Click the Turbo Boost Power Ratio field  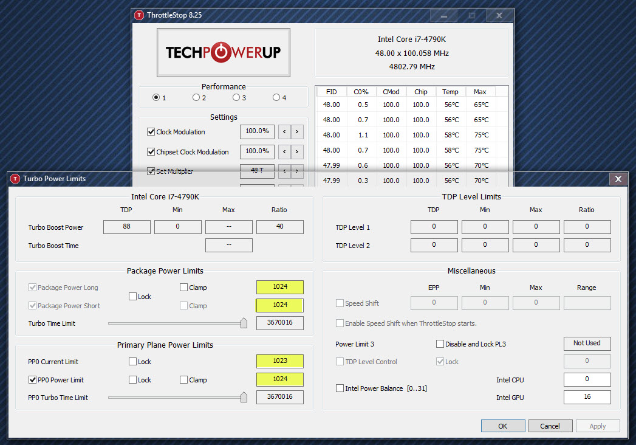(280, 227)
